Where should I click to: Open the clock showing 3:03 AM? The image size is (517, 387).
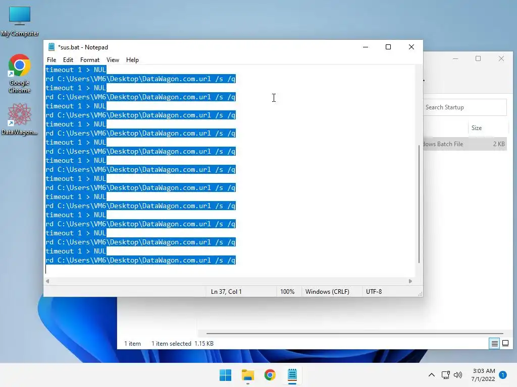click(x=483, y=375)
